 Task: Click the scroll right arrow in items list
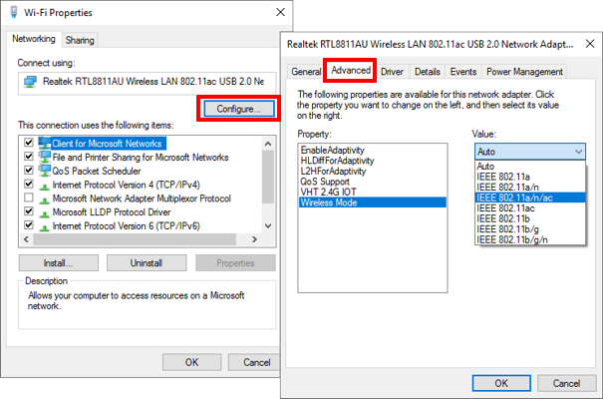click(x=254, y=239)
